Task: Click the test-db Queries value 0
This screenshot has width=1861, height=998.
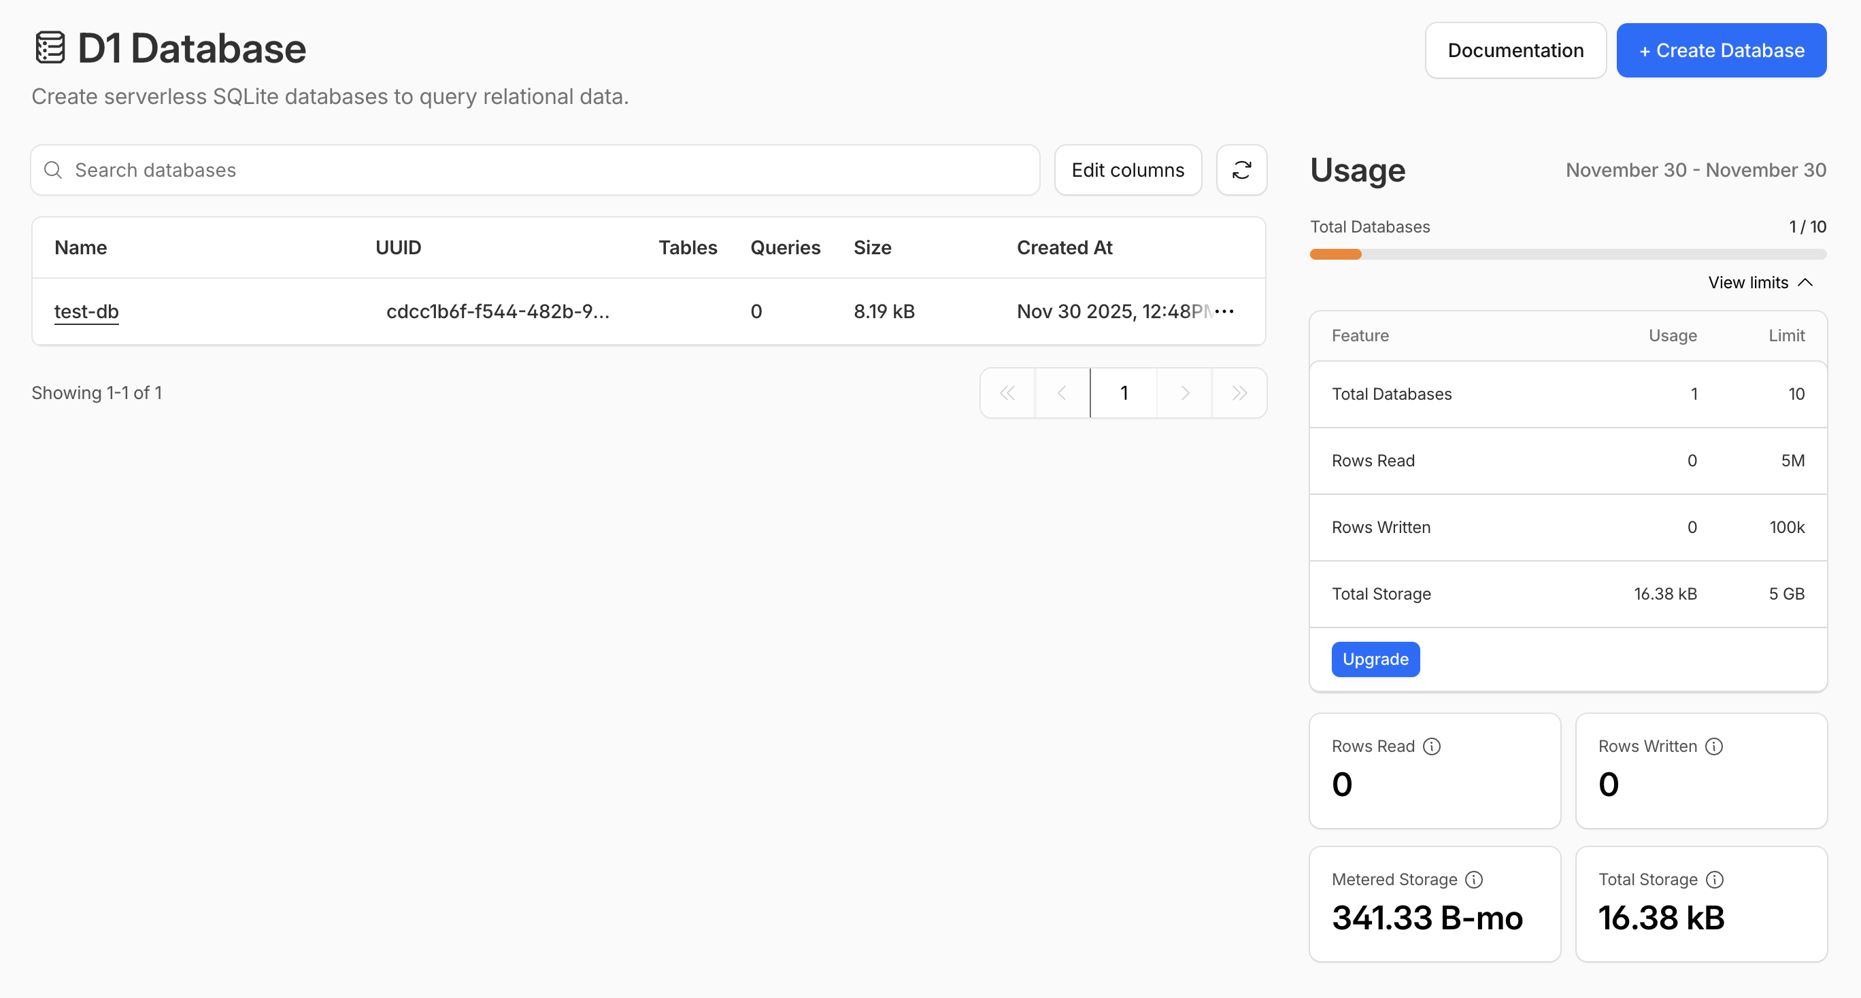Action: pos(756,311)
